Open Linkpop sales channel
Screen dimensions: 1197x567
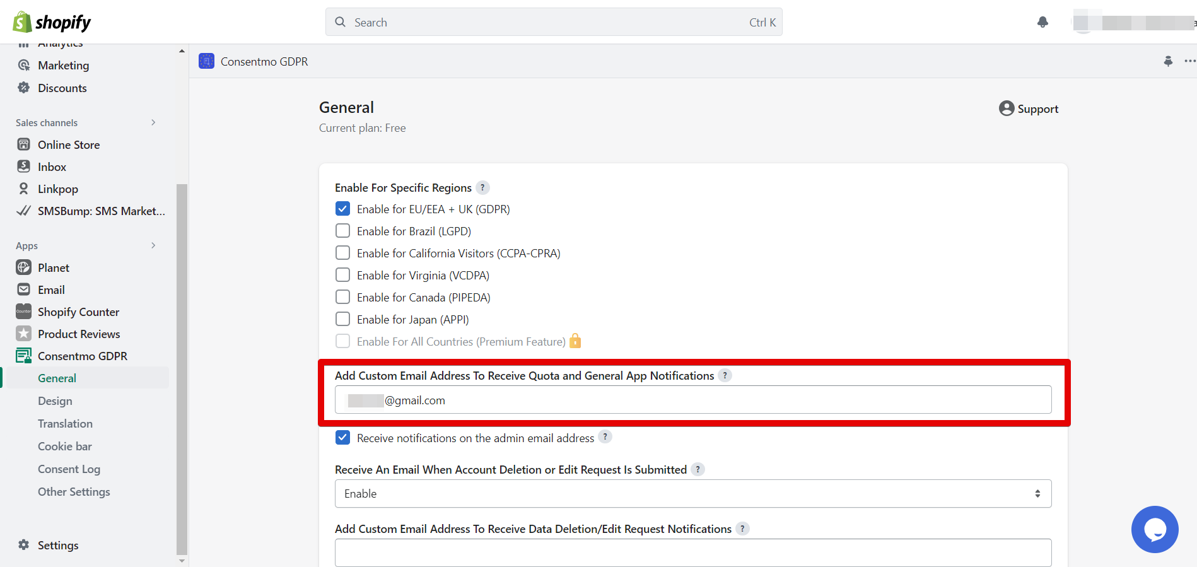[x=58, y=189]
